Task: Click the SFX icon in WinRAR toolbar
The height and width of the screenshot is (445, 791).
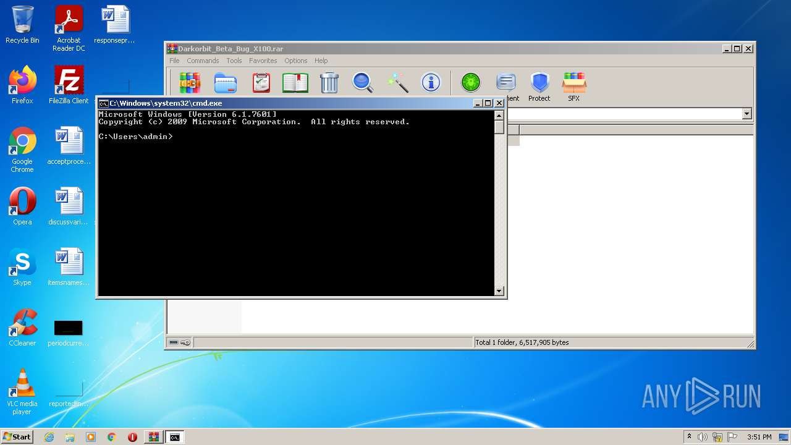Action: pyautogui.click(x=573, y=82)
